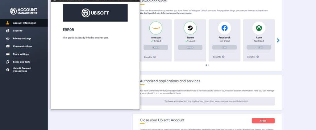Image resolution: width=316 pixels, height=130 pixels.
Task: Click the Betas and tests beta icon
Action: [x=8, y=62]
